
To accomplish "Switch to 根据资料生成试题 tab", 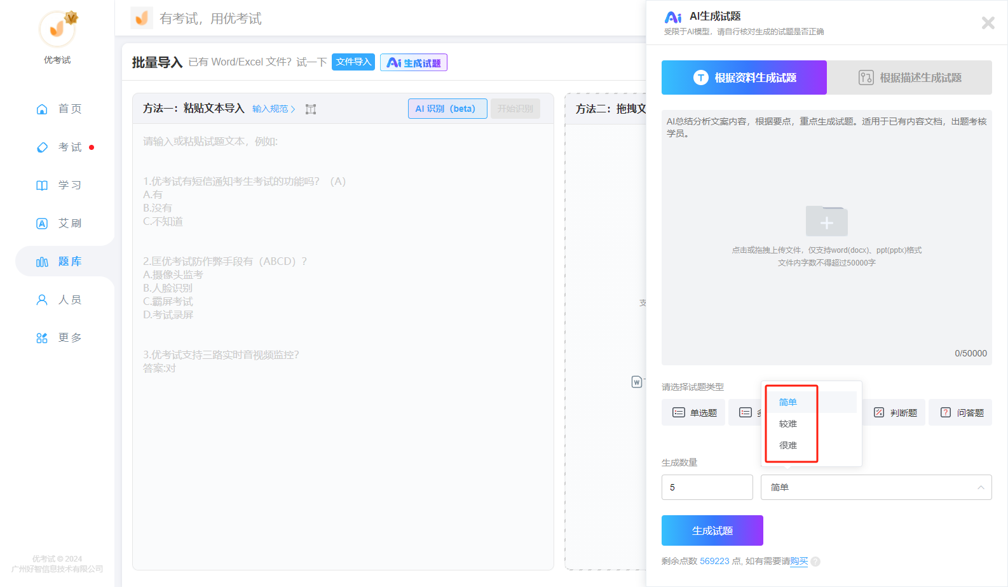I will click(x=744, y=78).
